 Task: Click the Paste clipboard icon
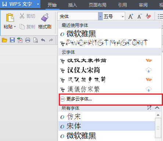pyautogui.click(x=10, y=18)
